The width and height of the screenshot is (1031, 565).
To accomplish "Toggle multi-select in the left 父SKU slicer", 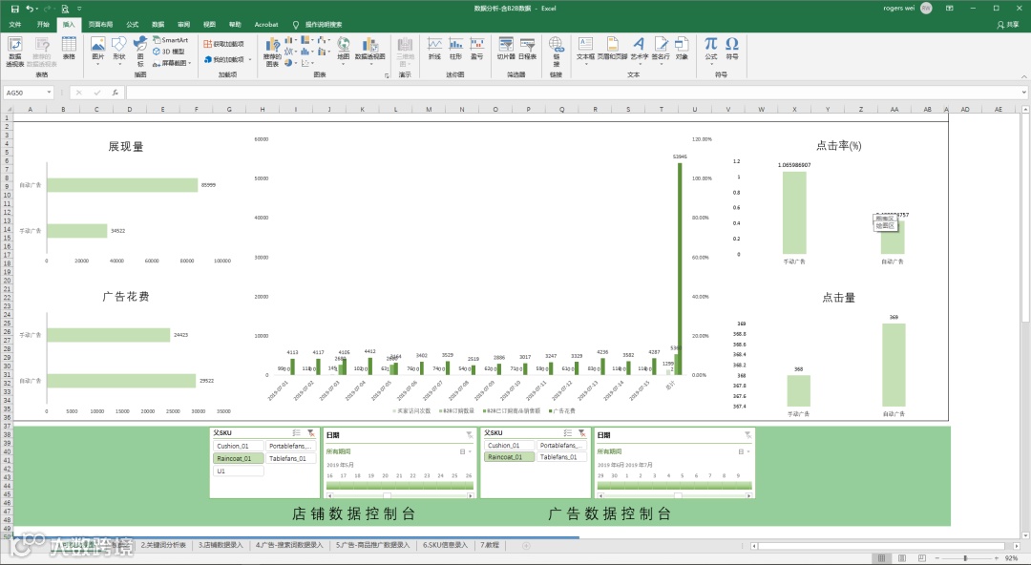I will point(297,432).
